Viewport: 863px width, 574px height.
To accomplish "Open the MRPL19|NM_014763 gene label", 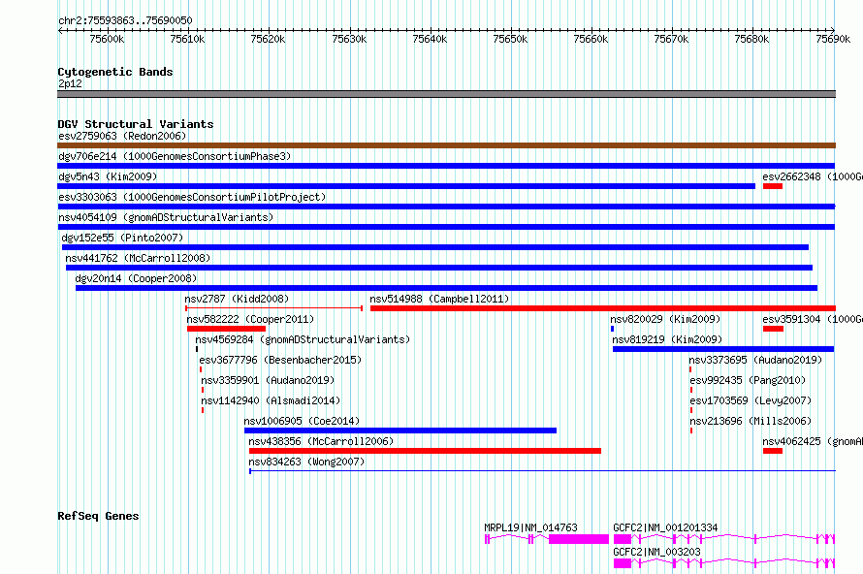I will [x=530, y=527].
